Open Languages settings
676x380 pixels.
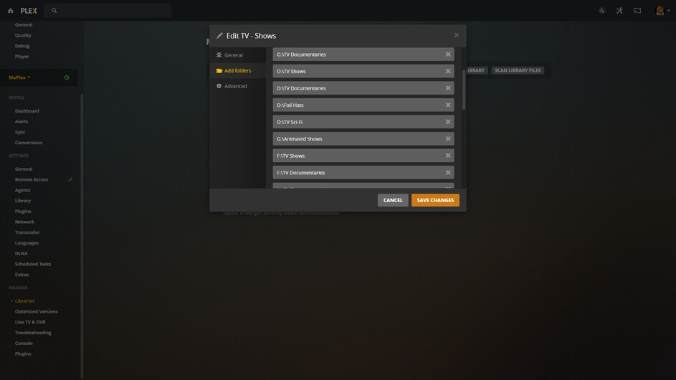pos(27,243)
